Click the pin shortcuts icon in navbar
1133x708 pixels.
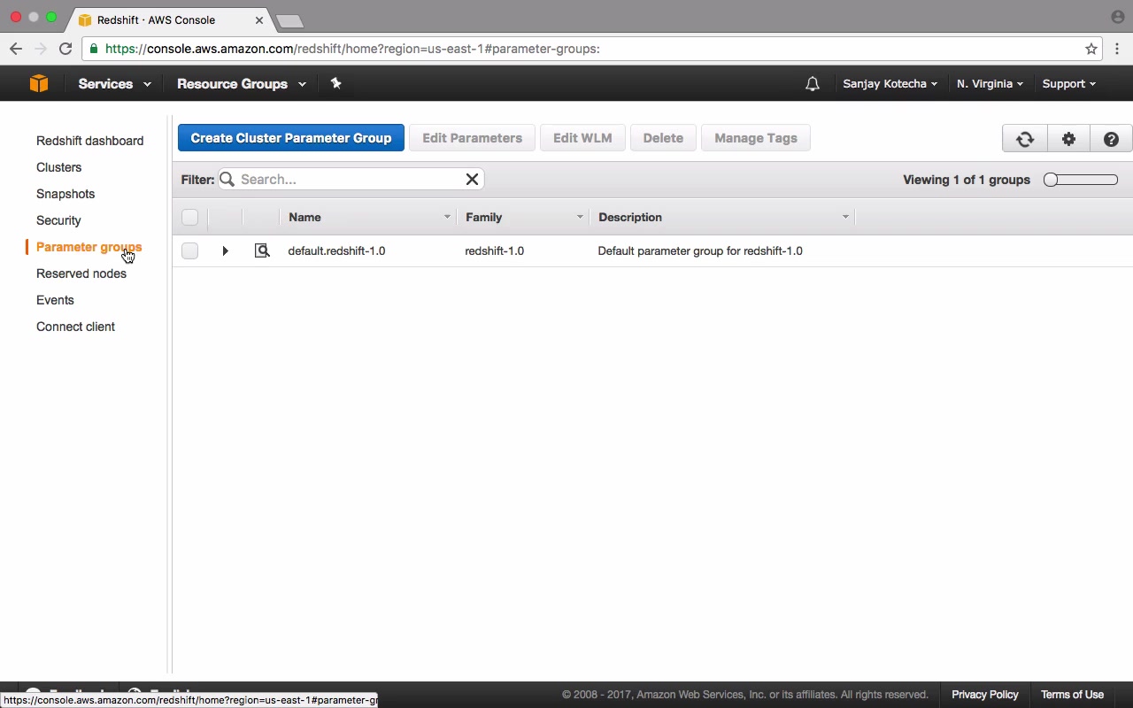tap(335, 83)
